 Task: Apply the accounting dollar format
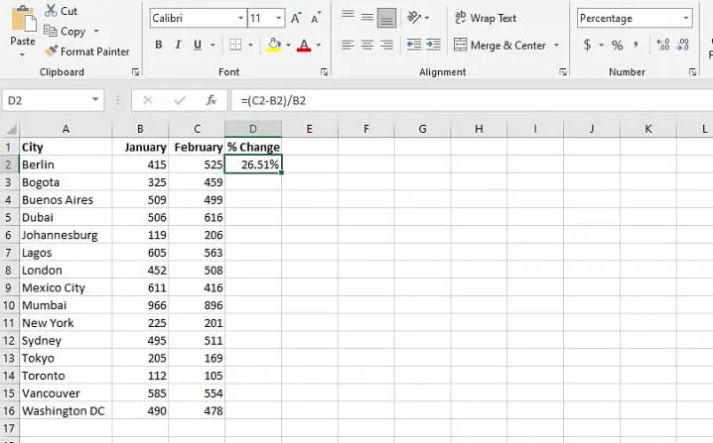(x=588, y=45)
